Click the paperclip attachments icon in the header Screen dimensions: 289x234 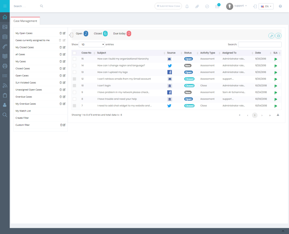tap(197, 6)
